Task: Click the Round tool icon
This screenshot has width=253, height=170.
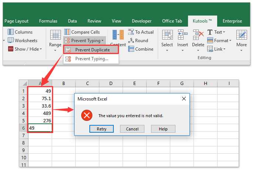Action: pos(131,40)
